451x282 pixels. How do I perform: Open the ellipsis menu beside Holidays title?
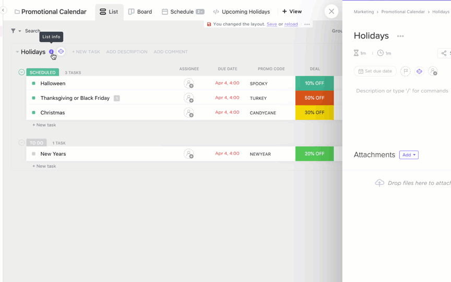400,36
